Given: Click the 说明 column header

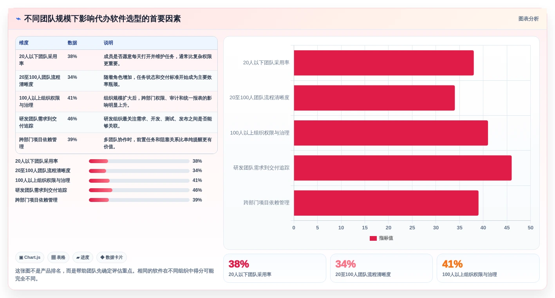Looking at the screenshot, I should point(108,43).
